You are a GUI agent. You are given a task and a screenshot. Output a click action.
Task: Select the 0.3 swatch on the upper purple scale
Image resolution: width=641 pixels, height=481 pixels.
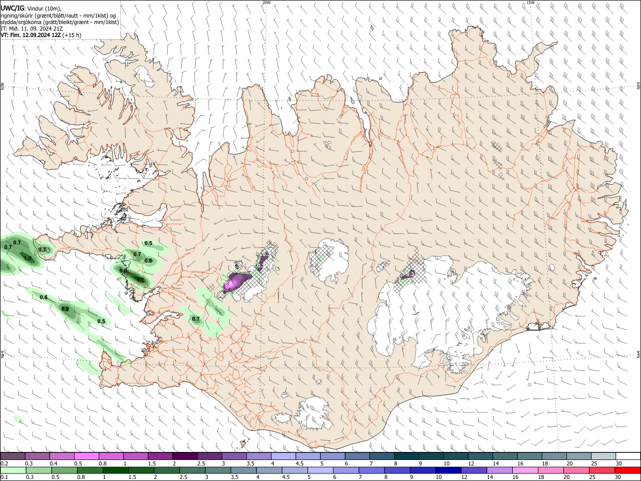(38, 456)
